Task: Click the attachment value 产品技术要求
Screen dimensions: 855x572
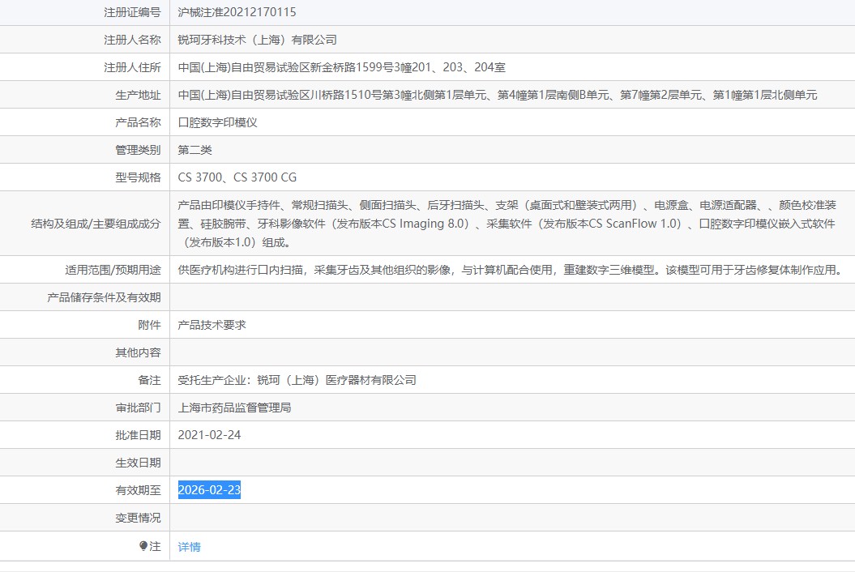Action: click(x=212, y=325)
